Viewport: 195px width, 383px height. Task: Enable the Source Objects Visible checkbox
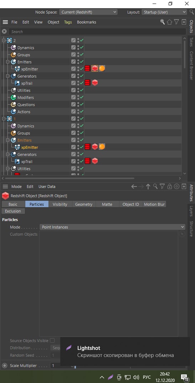52,341
